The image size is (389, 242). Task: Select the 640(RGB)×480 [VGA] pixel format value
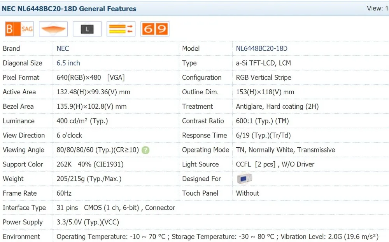pyautogui.click(x=91, y=78)
